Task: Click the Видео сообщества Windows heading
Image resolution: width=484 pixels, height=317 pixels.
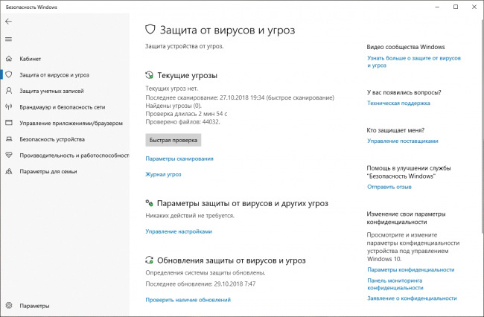Action: (406, 47)
